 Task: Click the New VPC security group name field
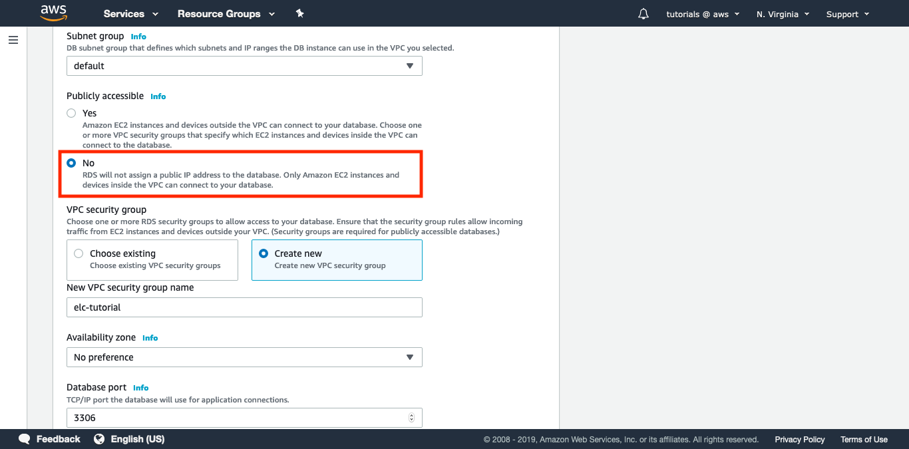[244, 307]
